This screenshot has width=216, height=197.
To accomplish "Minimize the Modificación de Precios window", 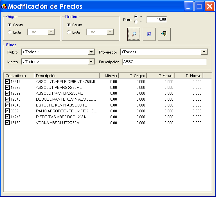I will [x=189, y=6].
